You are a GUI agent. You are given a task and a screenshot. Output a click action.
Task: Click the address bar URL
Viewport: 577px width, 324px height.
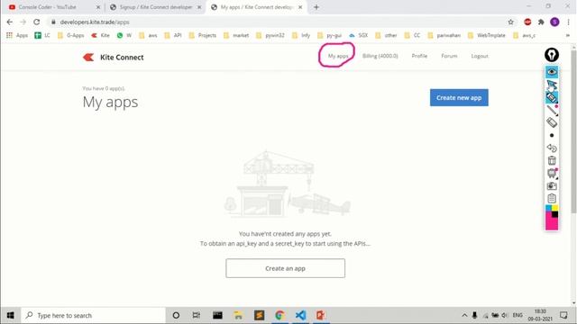pos(95,22)
